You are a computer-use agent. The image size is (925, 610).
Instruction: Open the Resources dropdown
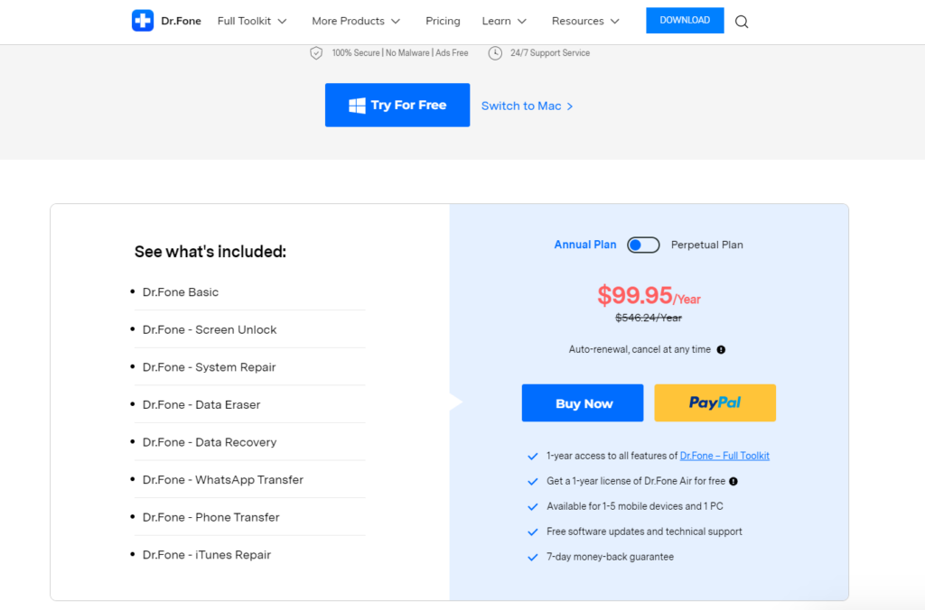tap(585, 21)
